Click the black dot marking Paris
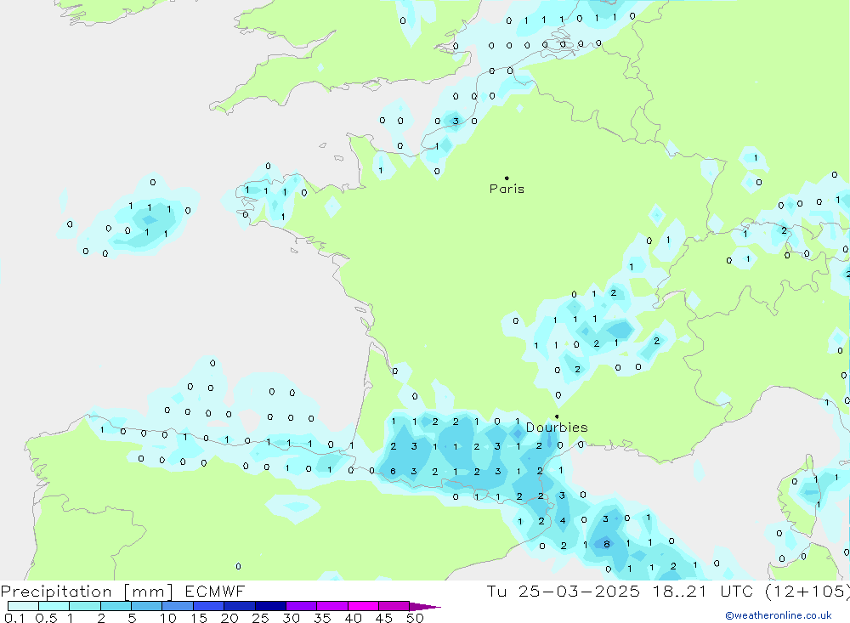 click(507, 178)
